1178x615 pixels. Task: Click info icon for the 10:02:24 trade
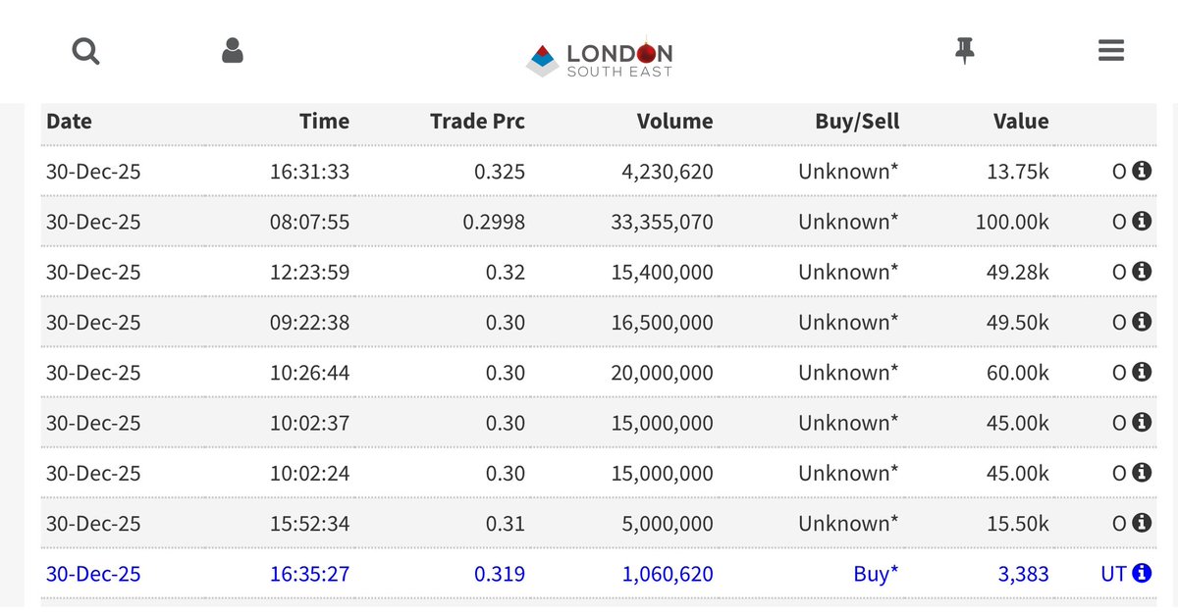click(x=1142, y=473)
